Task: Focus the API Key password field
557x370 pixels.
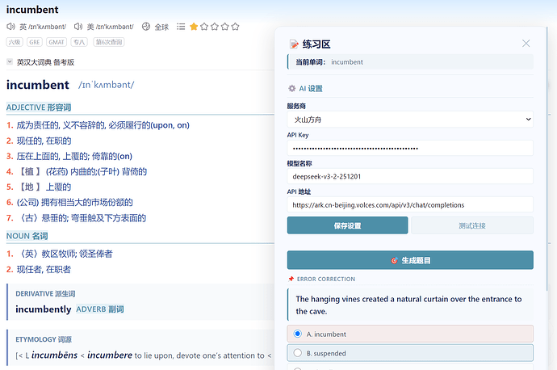Action: coord(410,148)
